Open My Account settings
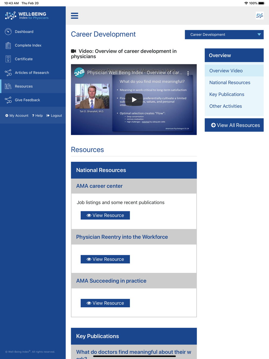This screenshot has height=359, width=269. point(17,115)
